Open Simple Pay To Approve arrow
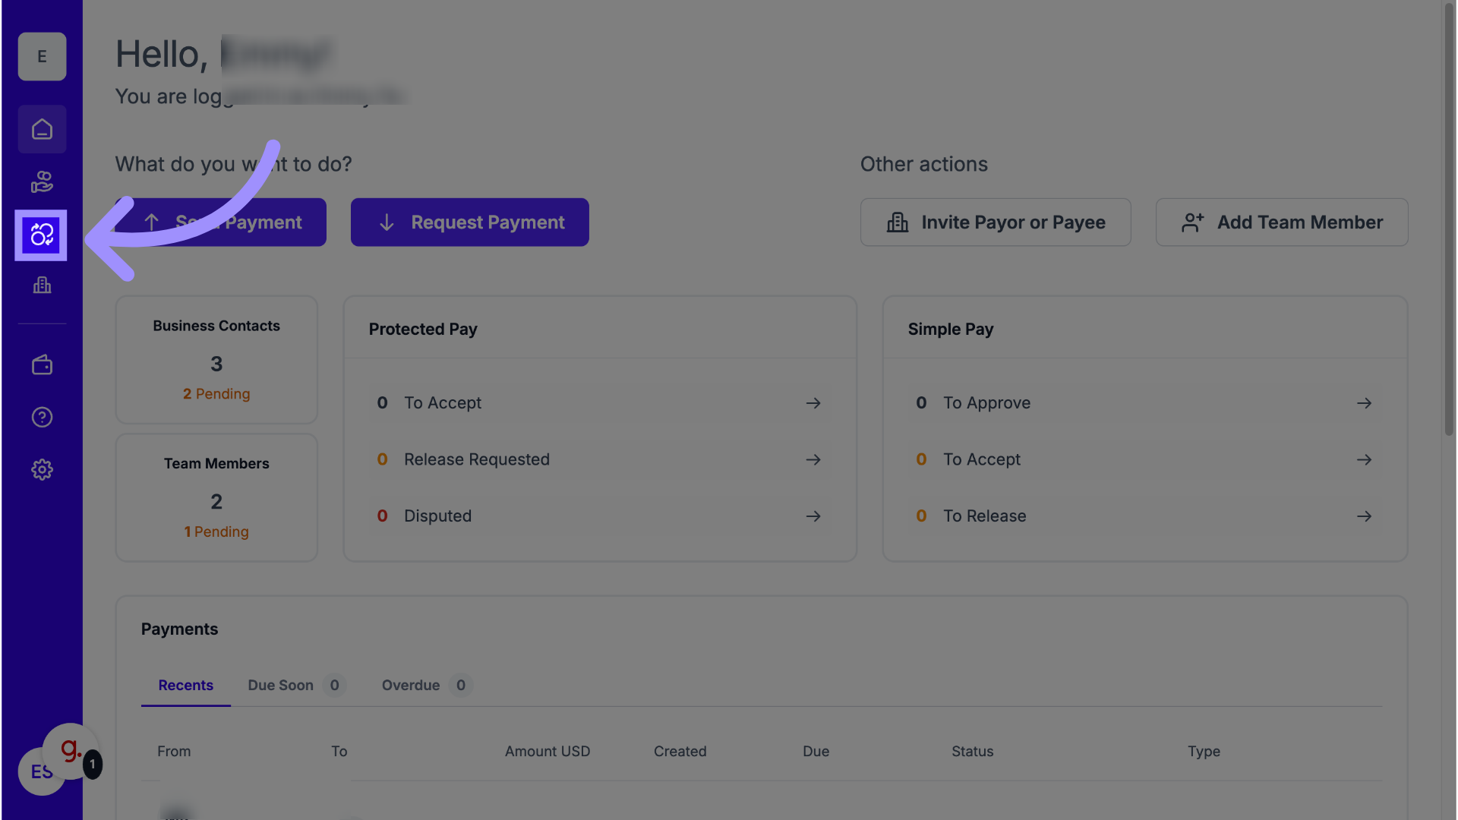The image size is (1458, 820). coord(1364,403)
